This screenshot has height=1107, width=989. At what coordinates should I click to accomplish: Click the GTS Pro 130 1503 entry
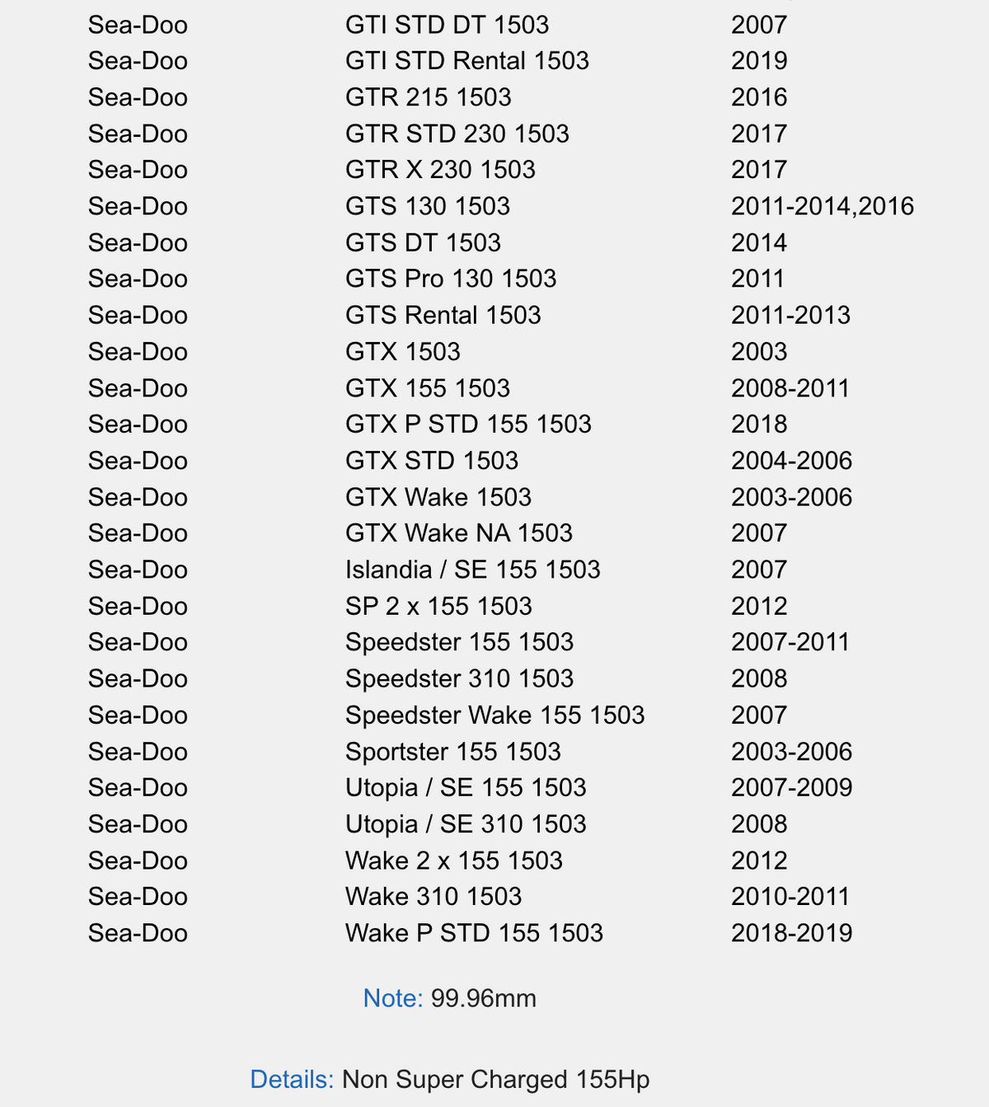pos(450,279)
